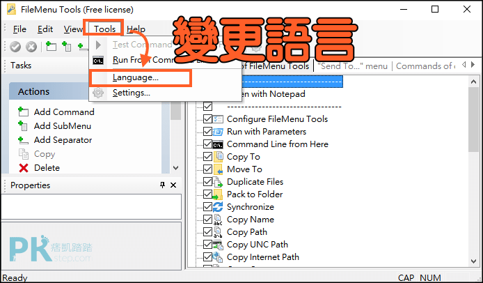The height and width of the screenshot is (283, 483).
Task: Click Add Command action link
Action: 64,112
